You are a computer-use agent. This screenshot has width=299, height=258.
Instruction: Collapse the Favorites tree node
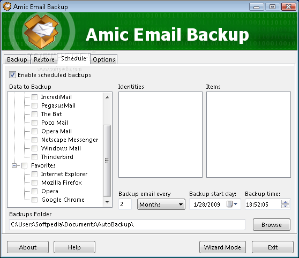(14, 165)
